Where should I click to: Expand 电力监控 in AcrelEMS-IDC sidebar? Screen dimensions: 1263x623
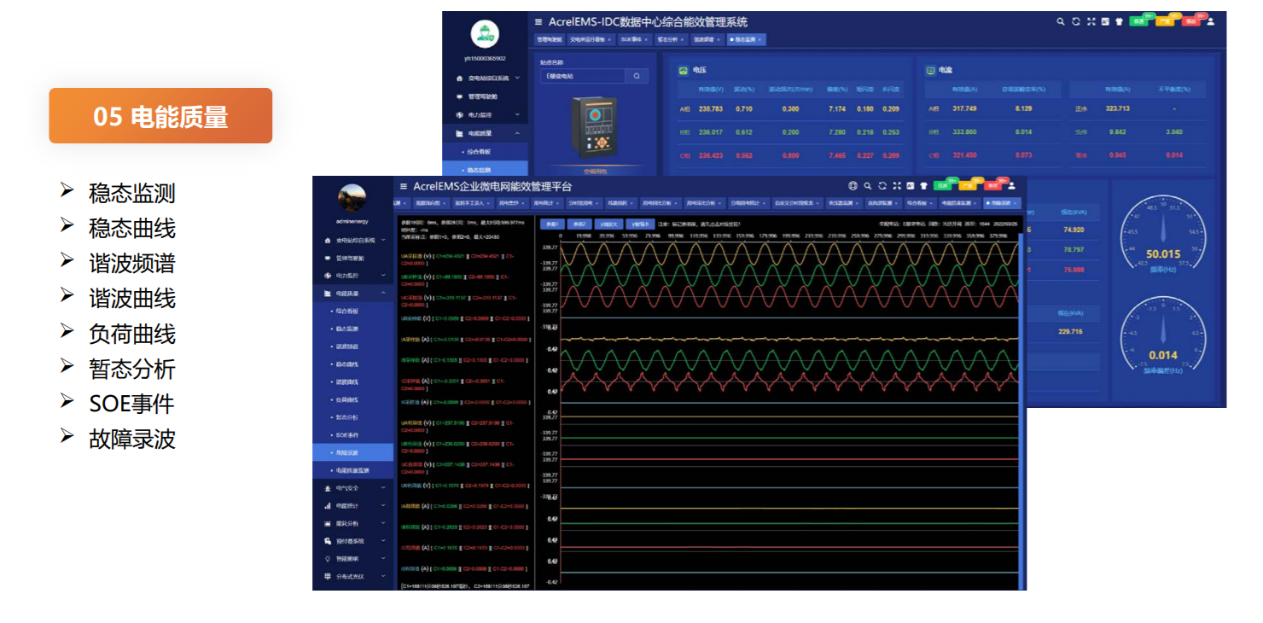pyautogui.click(x=485, y=114)
